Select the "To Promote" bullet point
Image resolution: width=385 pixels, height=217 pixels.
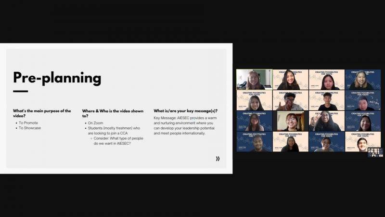click(x=28, y=123)
